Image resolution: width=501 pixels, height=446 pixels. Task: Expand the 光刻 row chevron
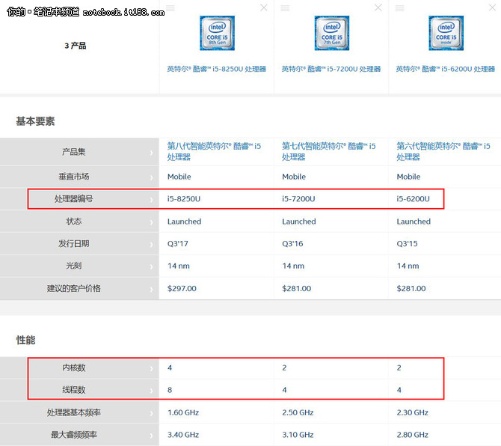point(152,266)
